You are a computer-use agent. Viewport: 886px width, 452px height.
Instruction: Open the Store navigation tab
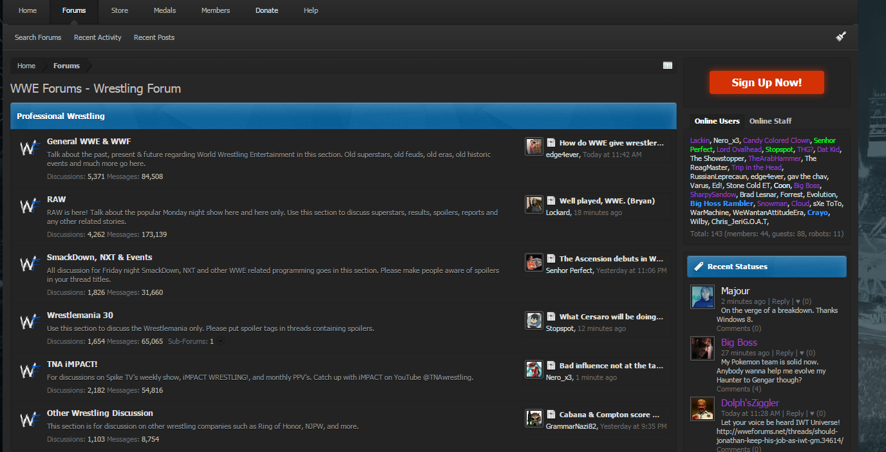pos(119,10)
